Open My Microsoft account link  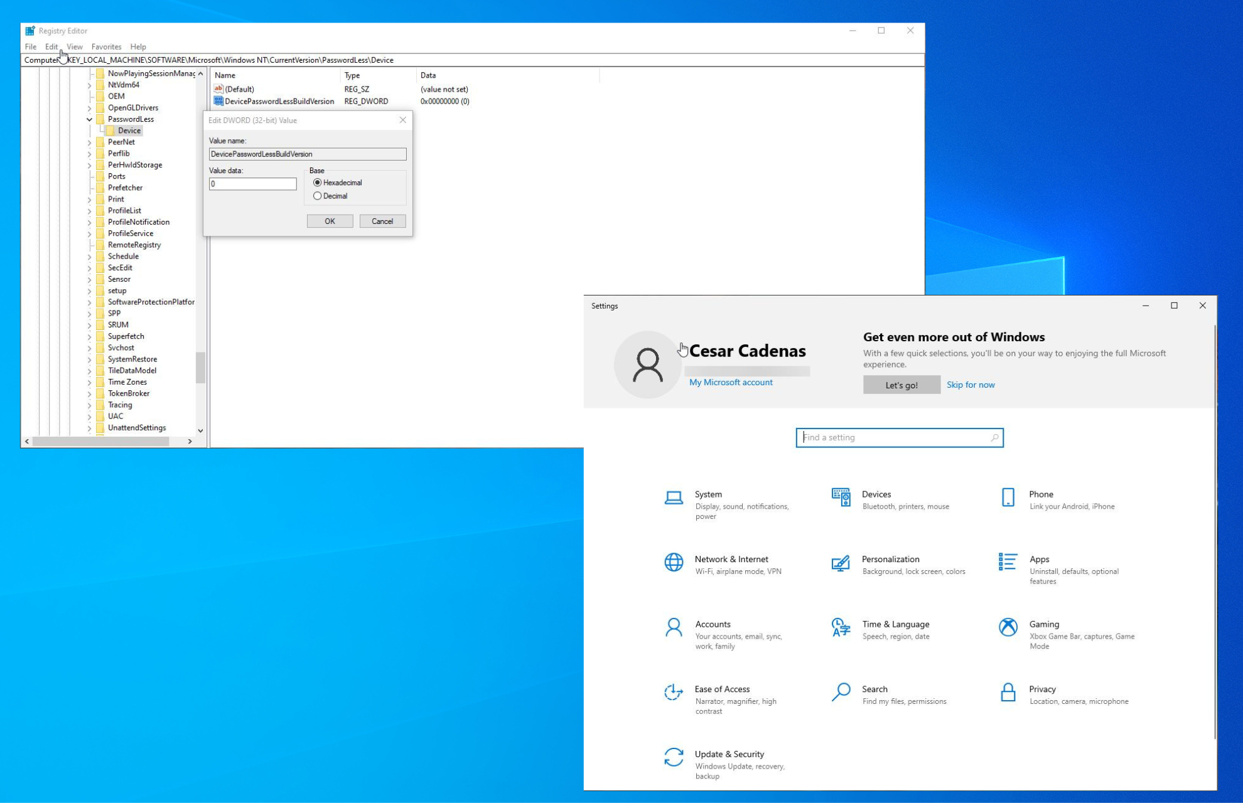pyautogui.click(x=731, y=382)
